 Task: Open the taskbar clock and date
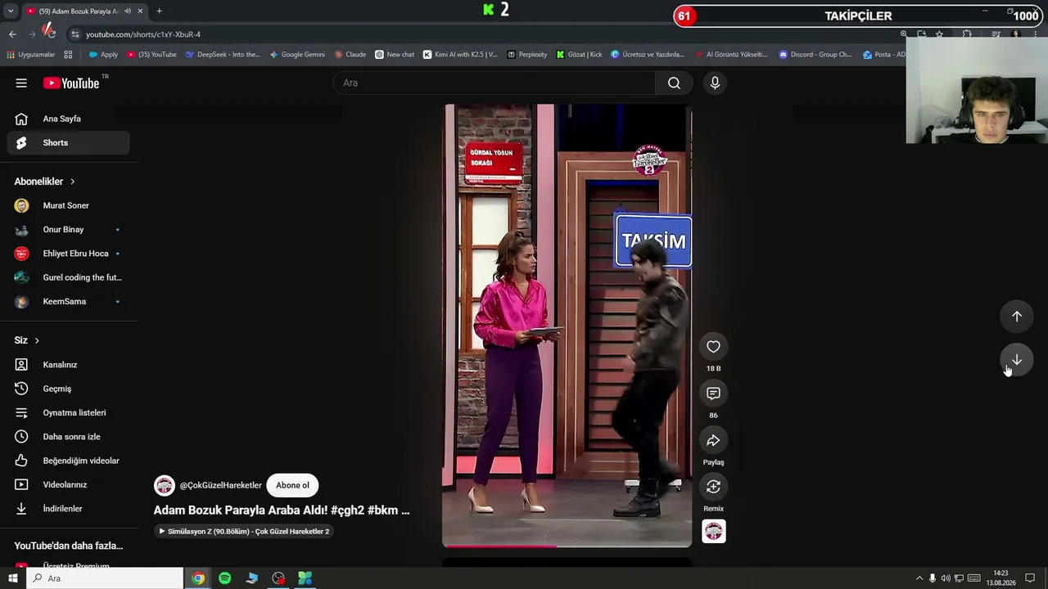(x=1001, y=578)
